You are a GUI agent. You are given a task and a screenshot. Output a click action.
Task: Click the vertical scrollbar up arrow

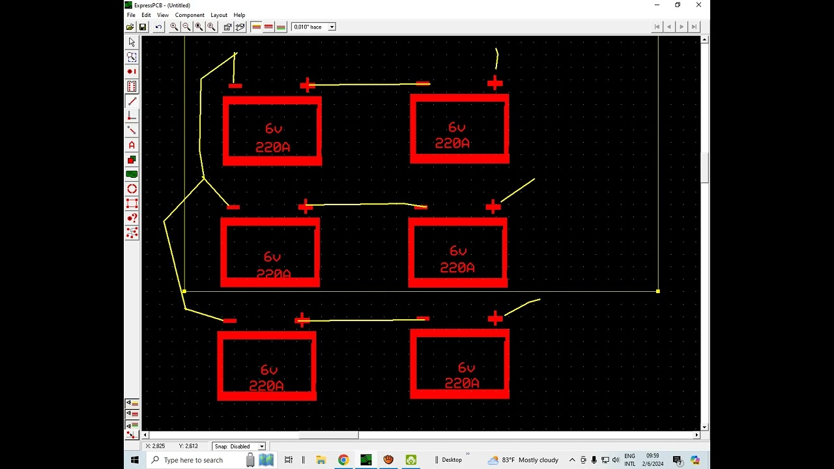tap(704, 40)
